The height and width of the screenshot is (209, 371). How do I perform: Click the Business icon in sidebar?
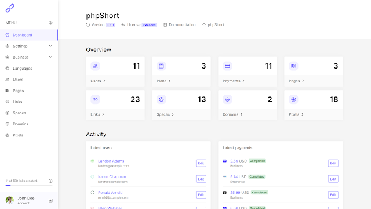[8, 57]
